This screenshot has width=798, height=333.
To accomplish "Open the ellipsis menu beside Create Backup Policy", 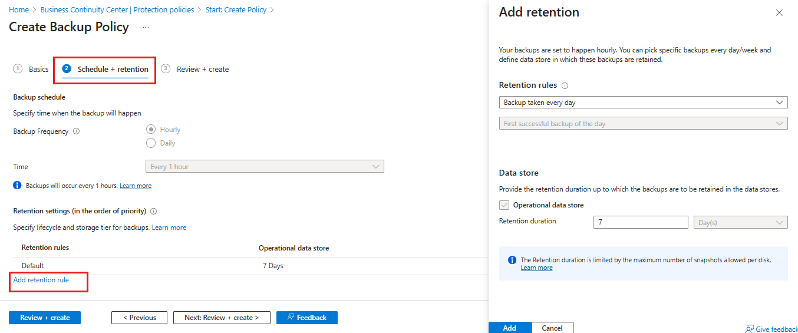I will 146,28.
